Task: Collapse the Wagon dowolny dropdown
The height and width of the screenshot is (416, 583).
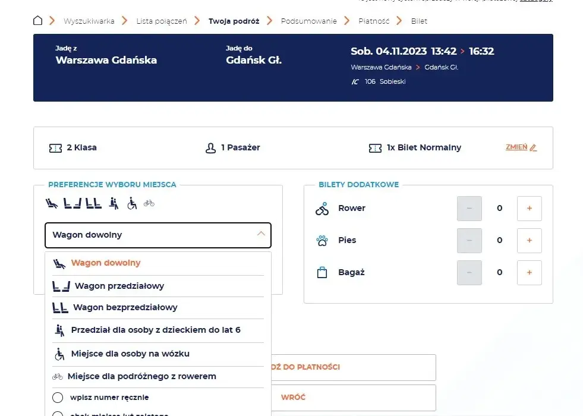Action: coord(158,235)
